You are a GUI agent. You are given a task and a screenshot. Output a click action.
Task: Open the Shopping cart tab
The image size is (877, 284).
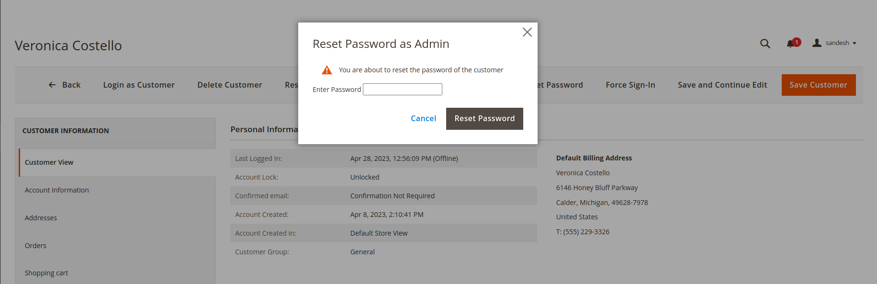46,273
